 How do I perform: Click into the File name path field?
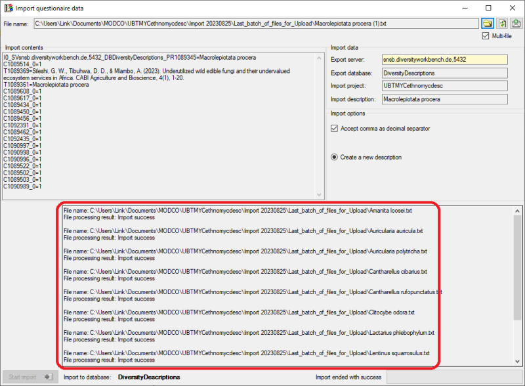tap(256, 24)
